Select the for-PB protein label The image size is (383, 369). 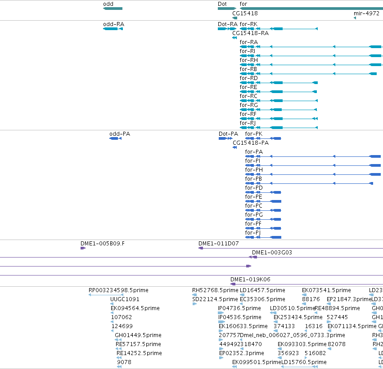click(253, 179)
